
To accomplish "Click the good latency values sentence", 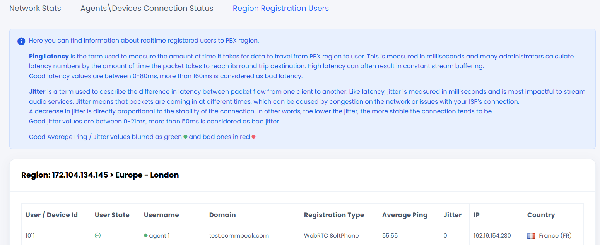I will 166,76.
